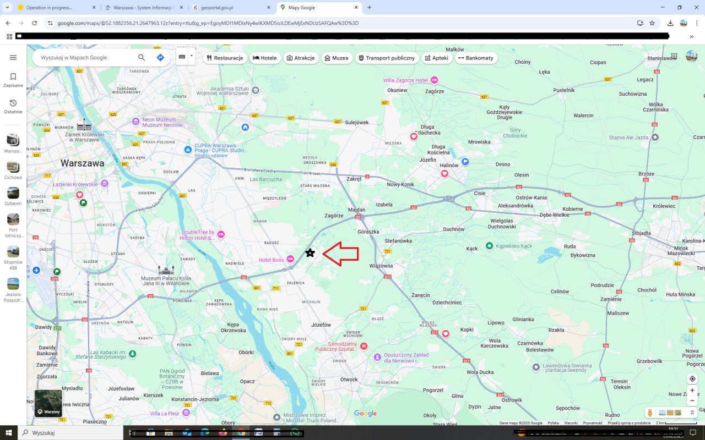Click the Opuszczony Zakład purple pin
705x440 pixels.
(377, 358)
